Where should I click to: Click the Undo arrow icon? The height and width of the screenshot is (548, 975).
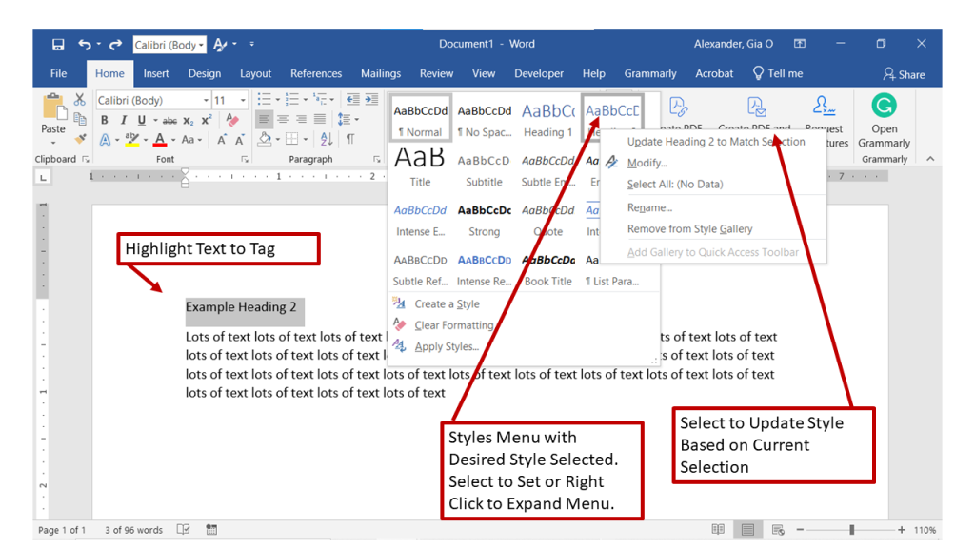[85, 45]
